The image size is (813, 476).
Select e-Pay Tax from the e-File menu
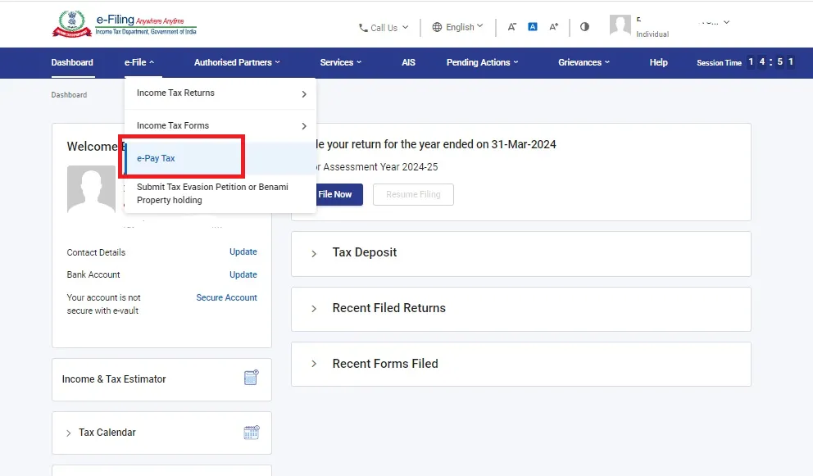point(155,158)
